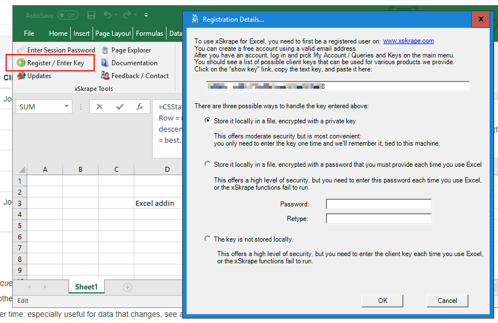Select row 1 header
Screen dimensions: 498x323
tap(19, 181)
